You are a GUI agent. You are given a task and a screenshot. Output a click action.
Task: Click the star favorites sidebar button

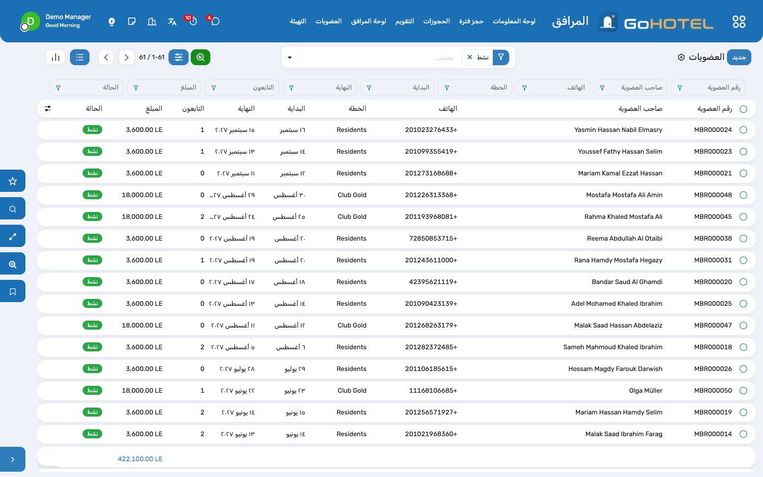pos(13,181)
